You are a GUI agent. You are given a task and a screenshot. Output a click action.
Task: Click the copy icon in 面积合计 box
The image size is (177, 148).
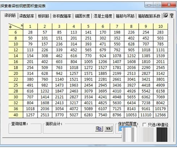[x=99, y=128]
